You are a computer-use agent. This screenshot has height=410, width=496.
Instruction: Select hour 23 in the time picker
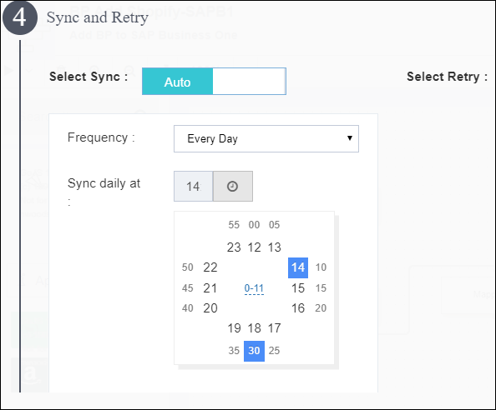pos(234,247)
